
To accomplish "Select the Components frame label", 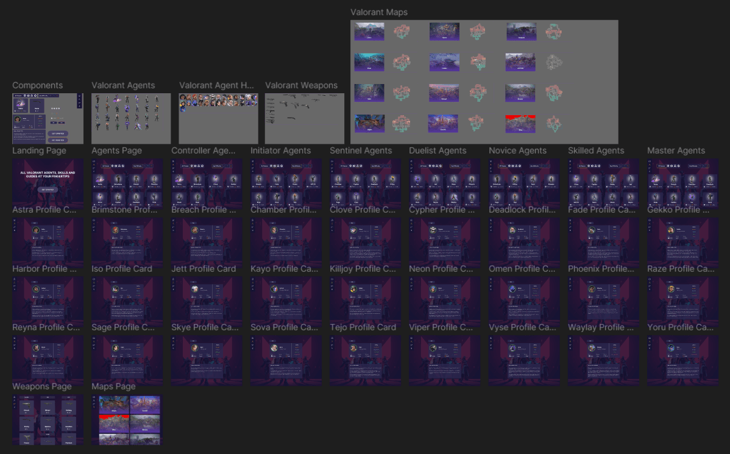I will [x=37, y=85].
